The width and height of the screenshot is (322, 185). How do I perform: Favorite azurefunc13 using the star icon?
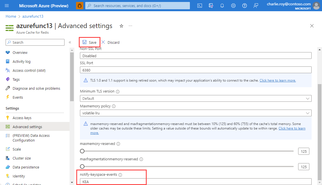pyautogui.click(x=121, y=26)
